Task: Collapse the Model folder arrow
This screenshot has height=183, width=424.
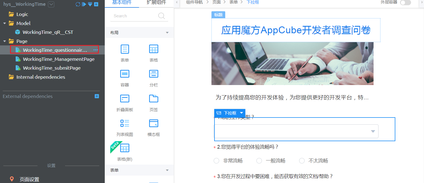Action: 5,23
